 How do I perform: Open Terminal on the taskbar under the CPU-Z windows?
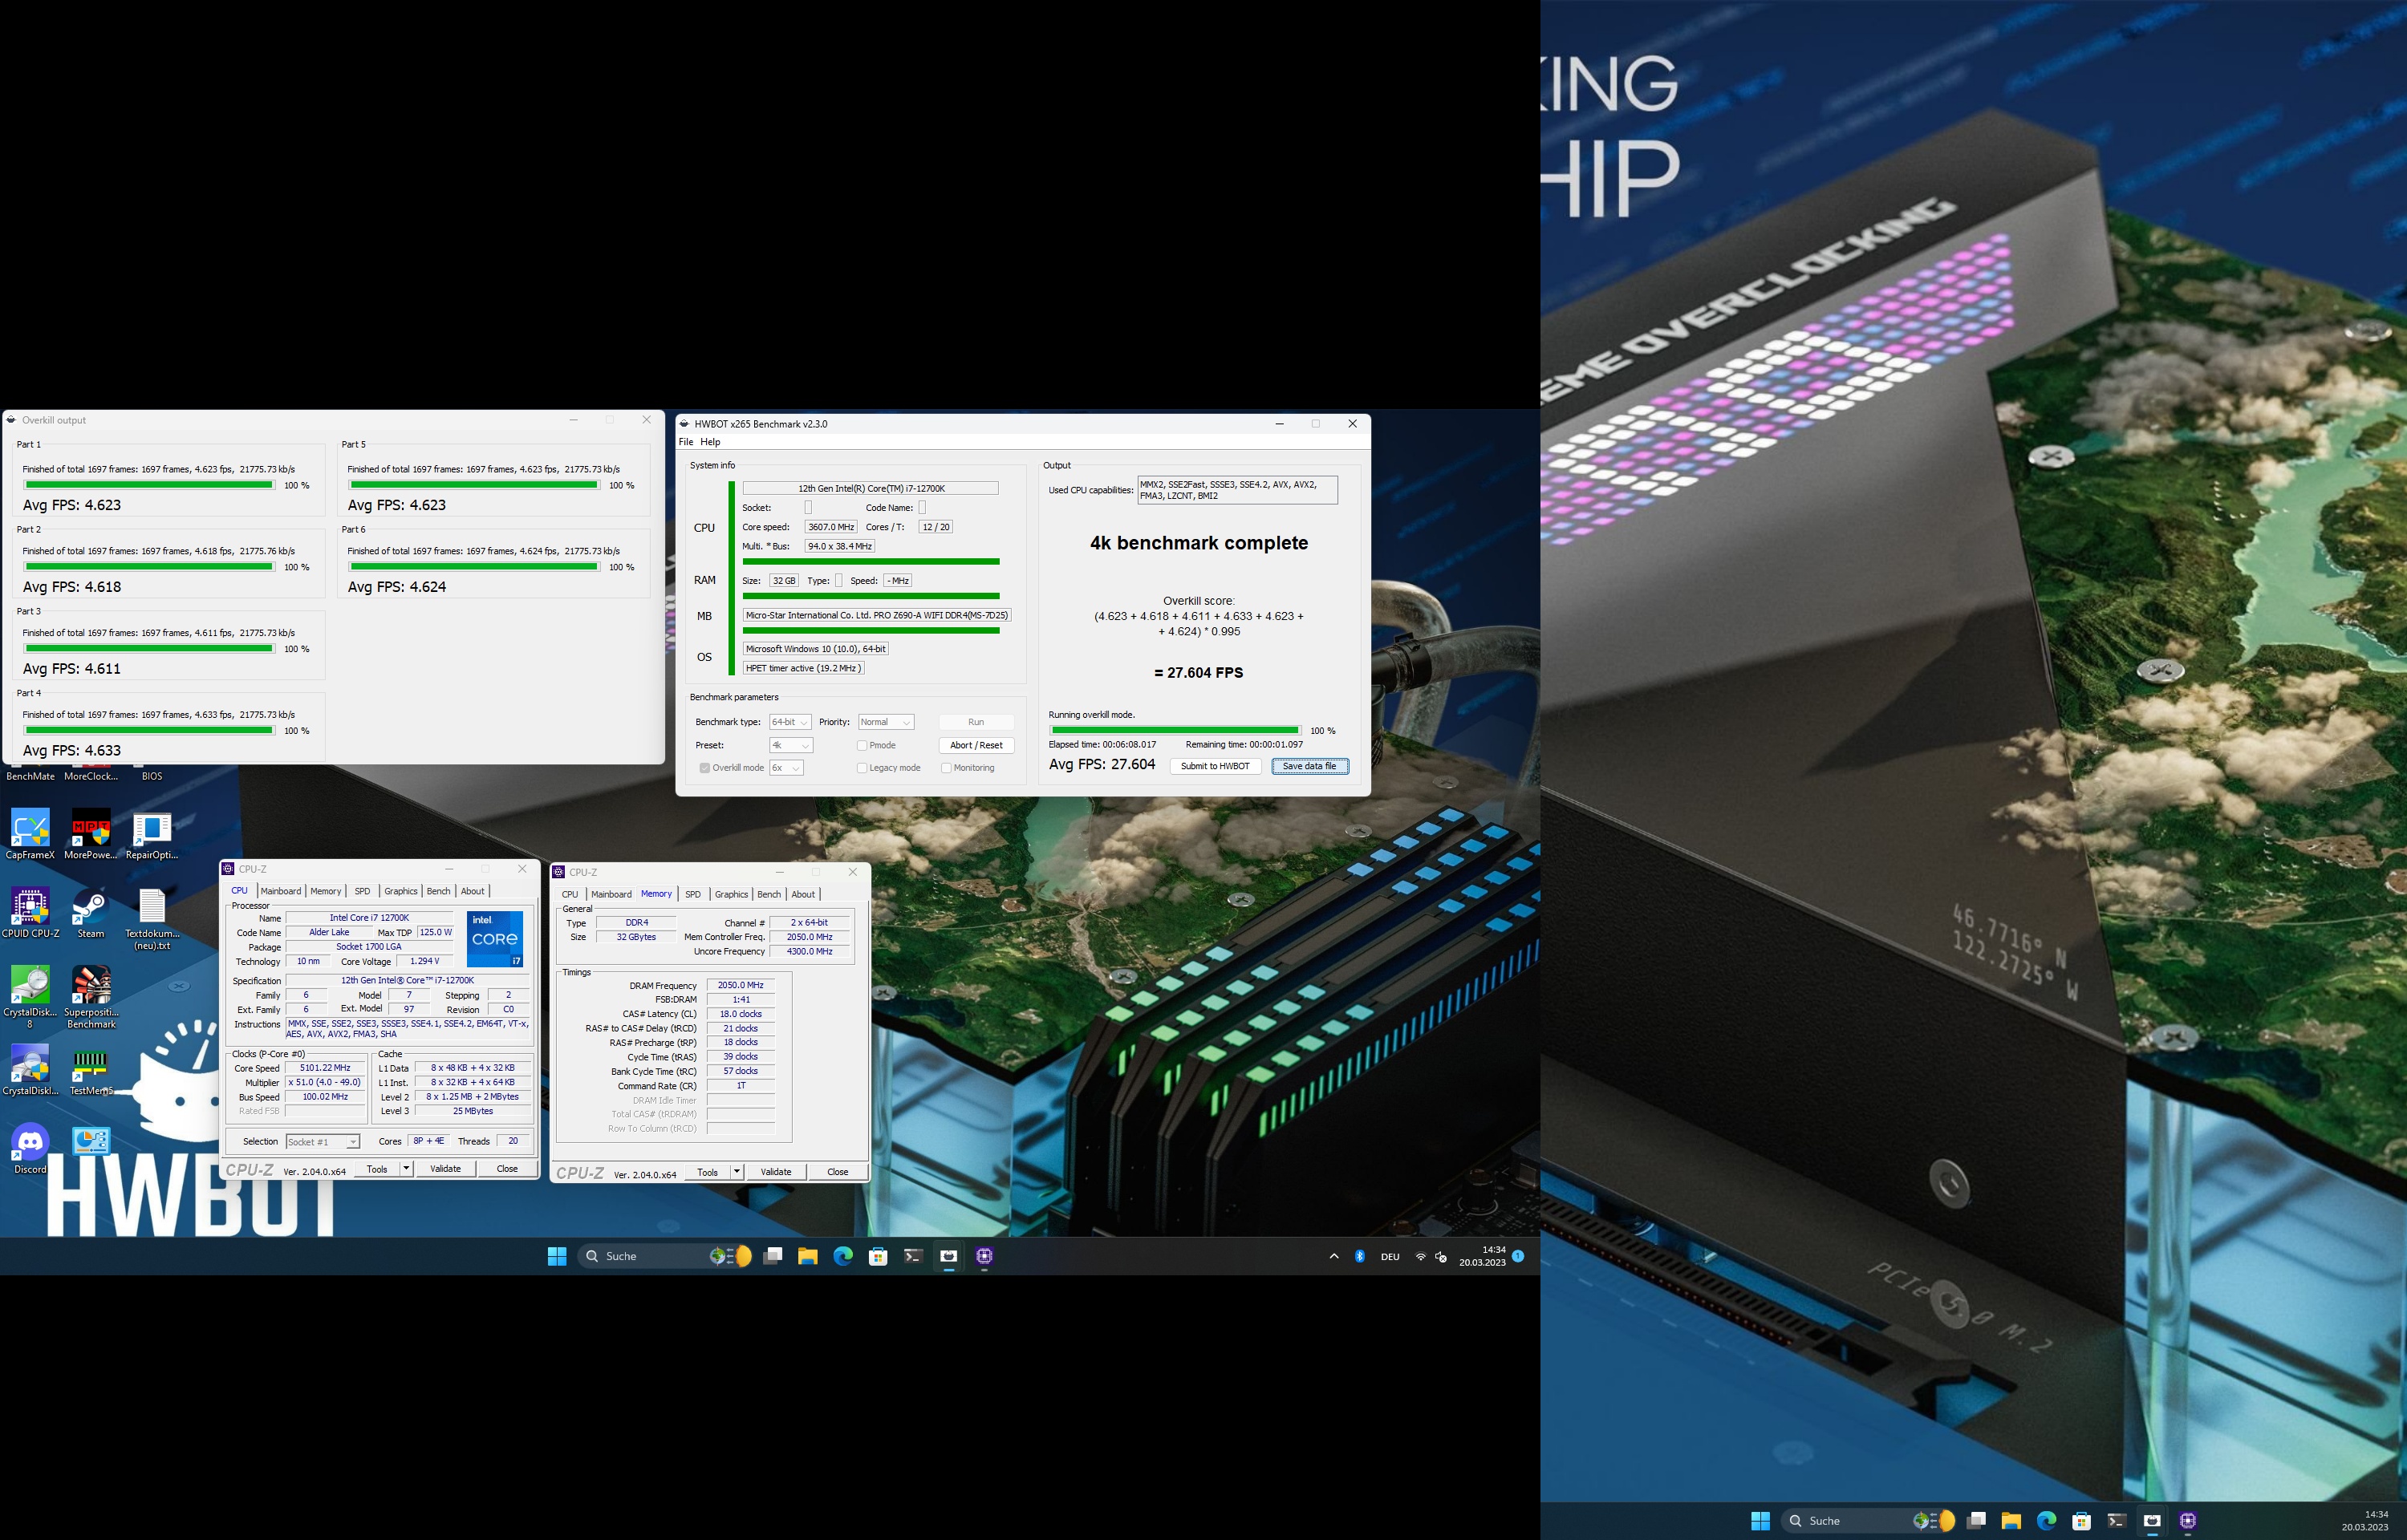[x=913, y=1256]
